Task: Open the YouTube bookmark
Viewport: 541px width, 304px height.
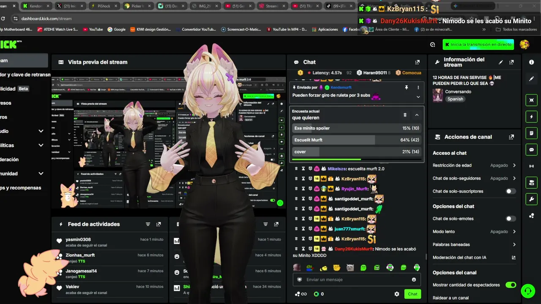Action: tap(93, 30)
